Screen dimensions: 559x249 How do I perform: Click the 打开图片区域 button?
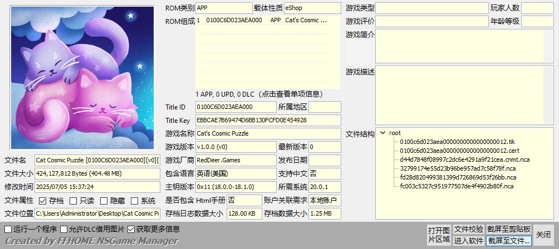click(x=438, y=235)
